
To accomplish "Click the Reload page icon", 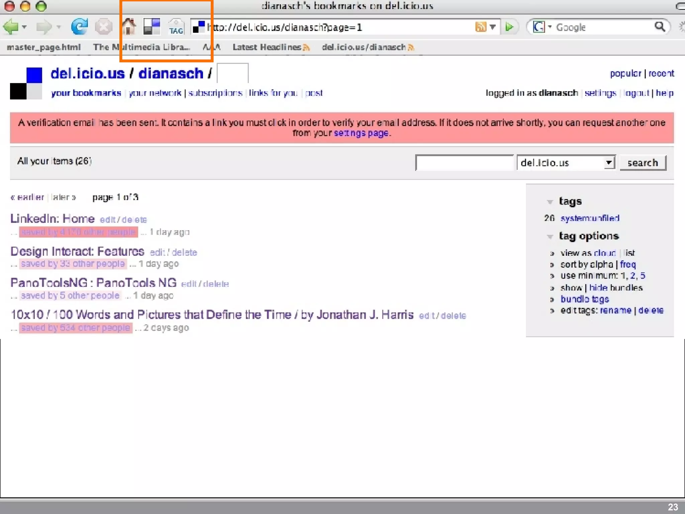I will pos(79,27).
